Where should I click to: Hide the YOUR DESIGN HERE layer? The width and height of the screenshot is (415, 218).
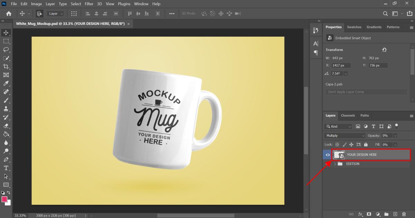(x=328, y=155)
